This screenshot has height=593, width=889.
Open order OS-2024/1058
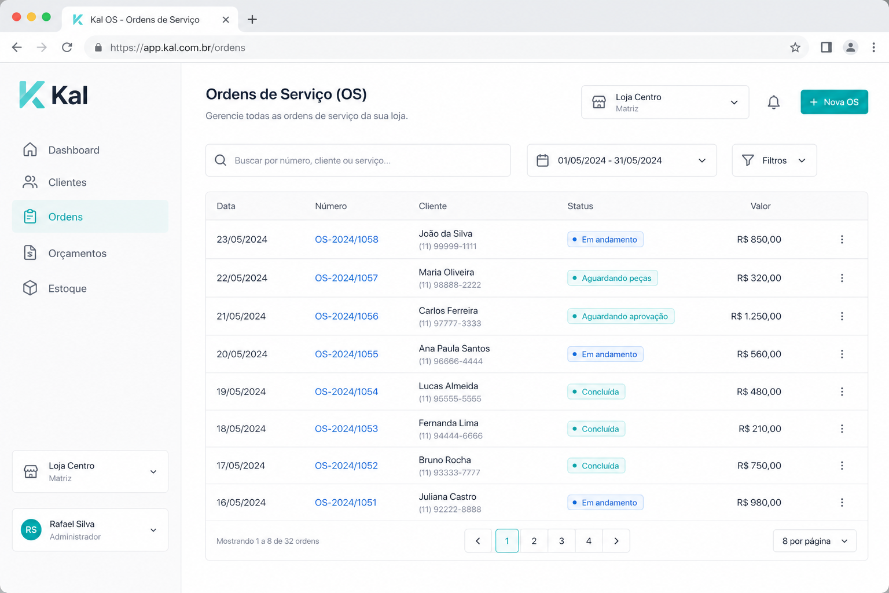click(x=347, y=240)
